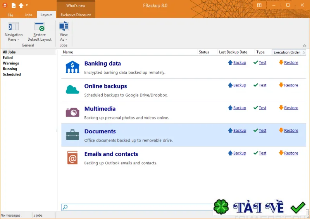Image resolution: width=310 pixels, height=219 pixels.
Task: Collapse the ribbon with the chevron
Action: 305,46
